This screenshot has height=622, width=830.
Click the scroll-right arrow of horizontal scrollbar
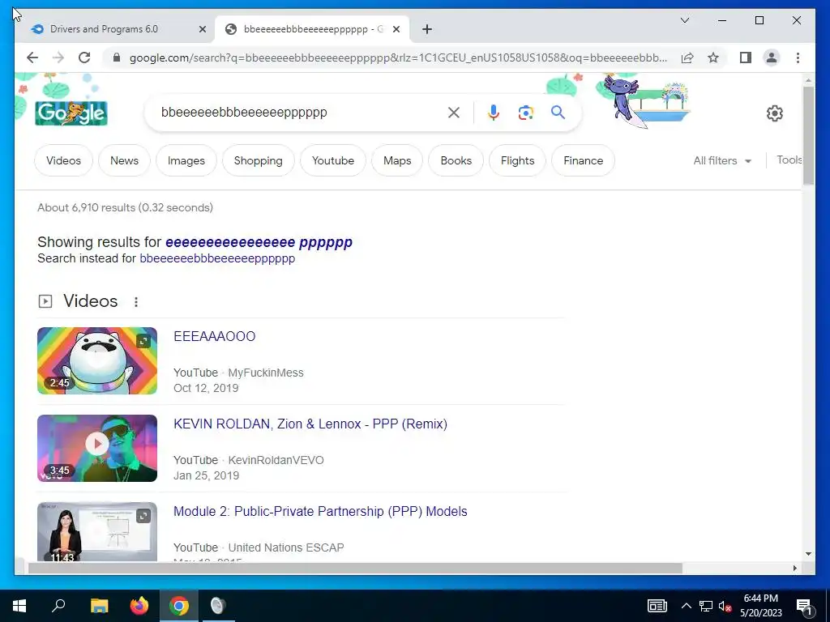794,568
